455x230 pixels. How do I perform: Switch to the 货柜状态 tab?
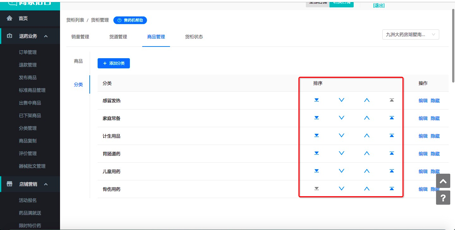pyautogui.click(x=194, y=37)
